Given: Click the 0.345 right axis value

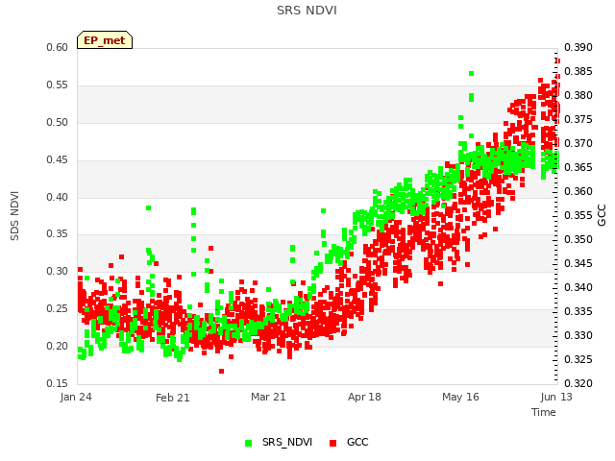Looking at the screenshot, I should pyautogui.click(x=578, y=263).
